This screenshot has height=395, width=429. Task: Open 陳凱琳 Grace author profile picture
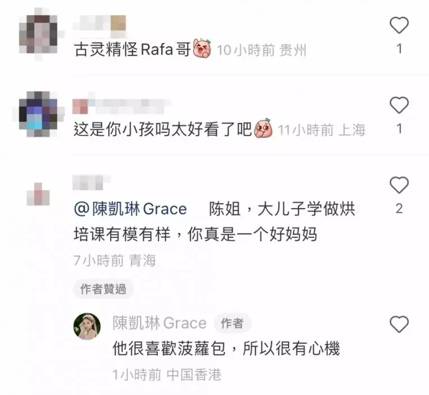pyautogui.click(x=87, y=326)
